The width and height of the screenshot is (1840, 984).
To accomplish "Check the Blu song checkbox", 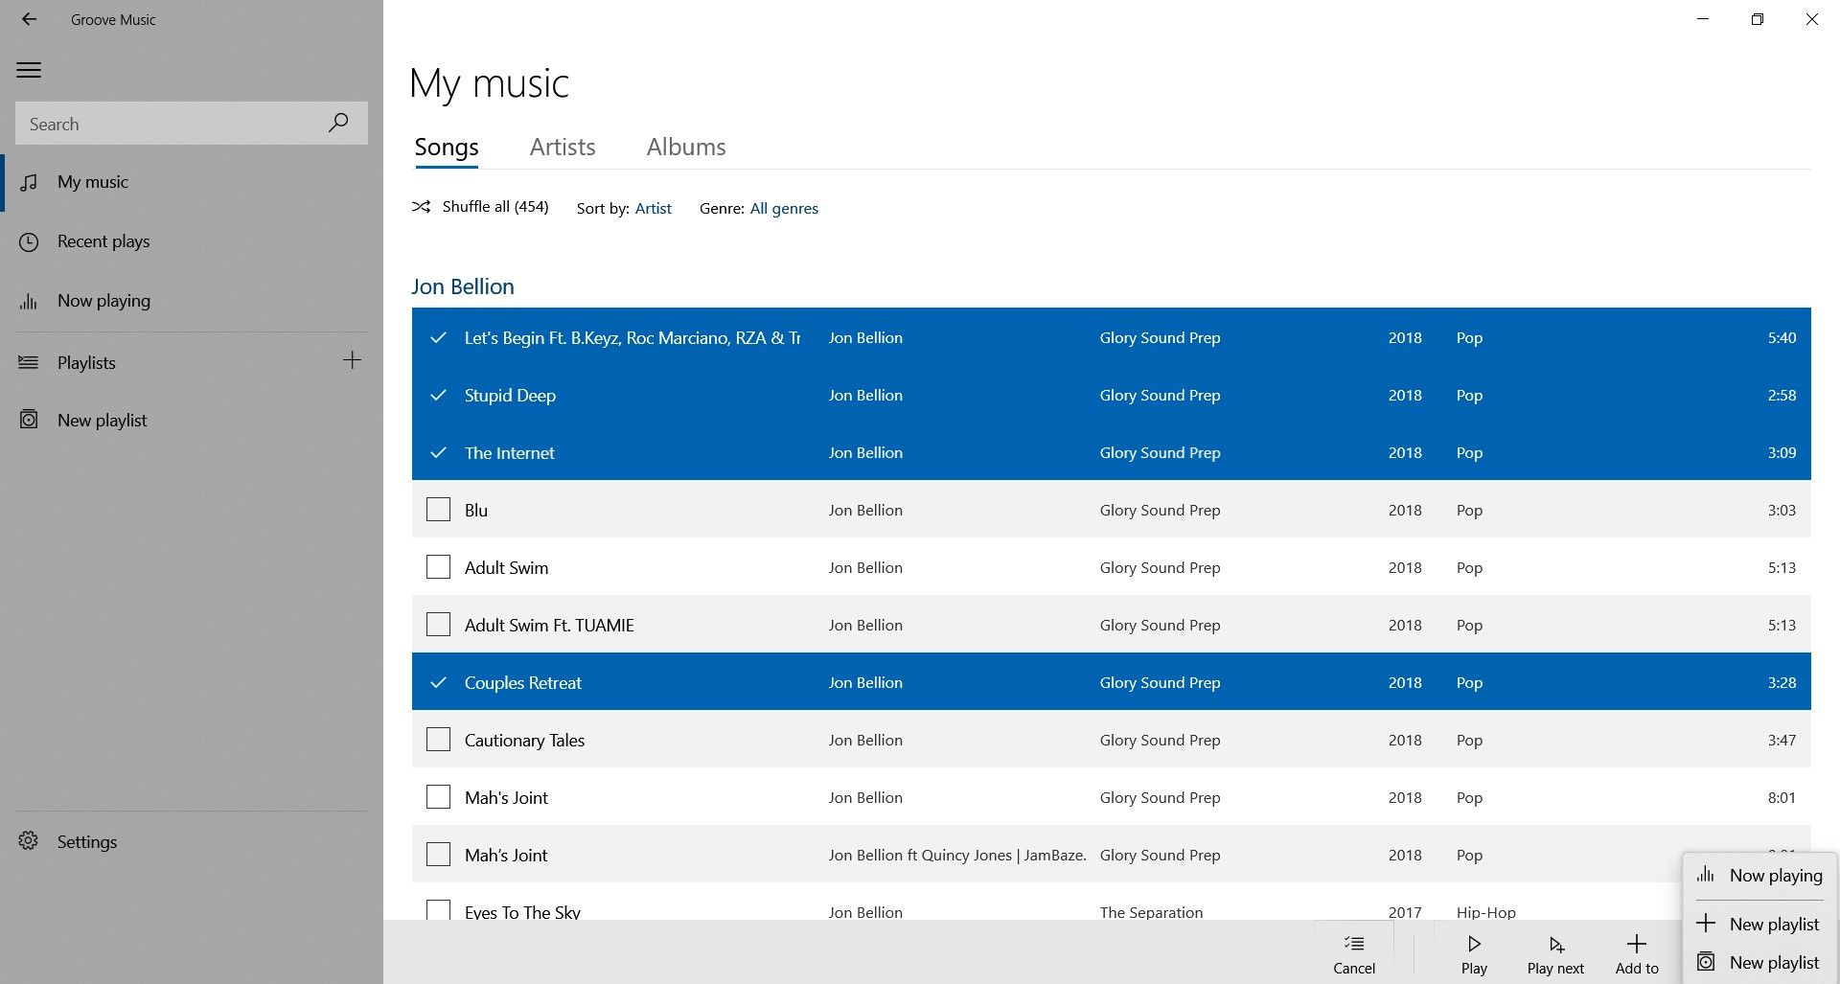I will click(x=438, y=509).
